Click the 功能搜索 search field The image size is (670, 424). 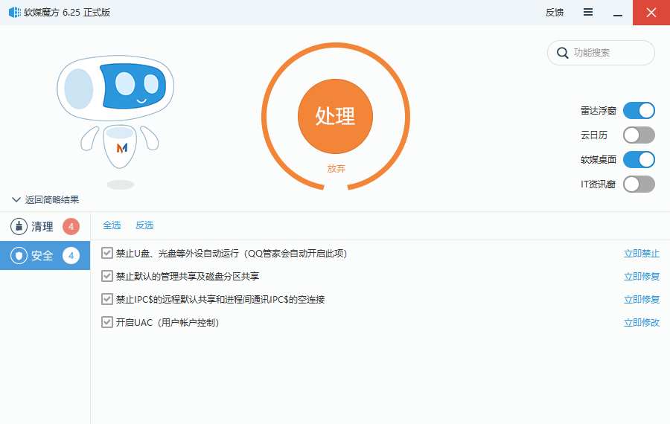click(601, 53)
